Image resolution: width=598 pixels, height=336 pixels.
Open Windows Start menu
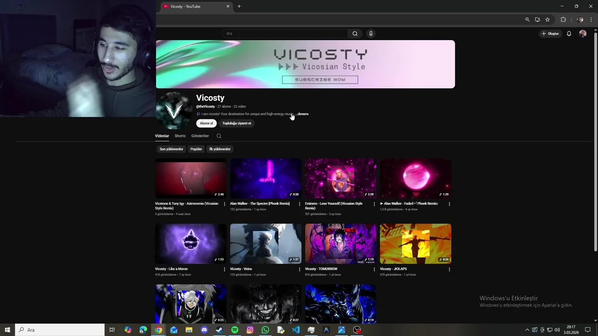[x=7, y=330]
